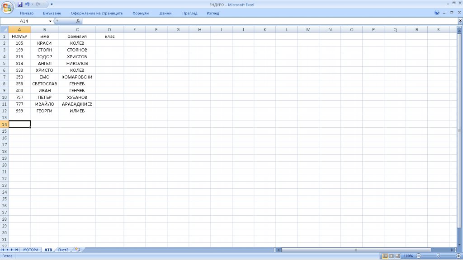Screen dimensions: 463x260
Task: Click the Select All corner button
Action: click(5, 30)
